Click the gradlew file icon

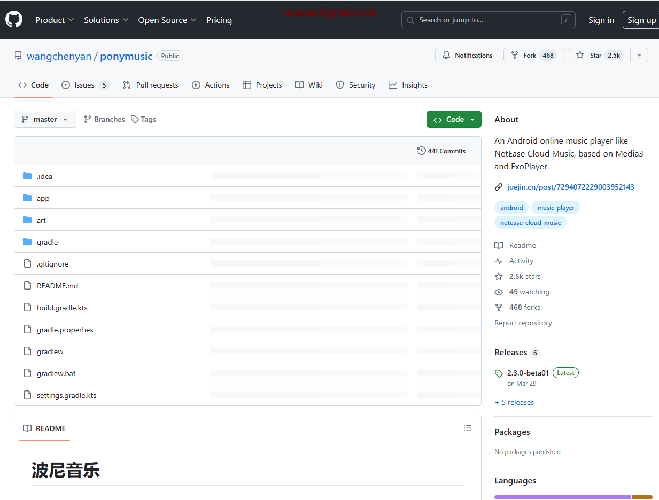point(27,351)
